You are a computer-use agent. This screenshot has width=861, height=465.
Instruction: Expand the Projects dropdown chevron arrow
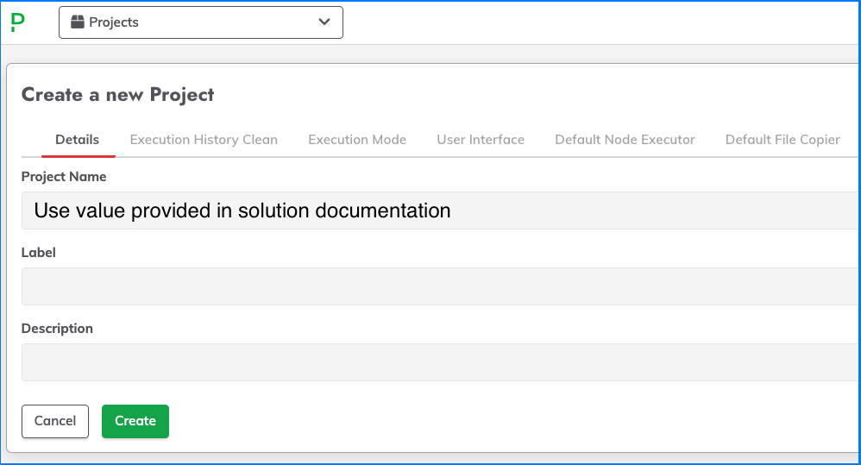[x=324, y=22]
